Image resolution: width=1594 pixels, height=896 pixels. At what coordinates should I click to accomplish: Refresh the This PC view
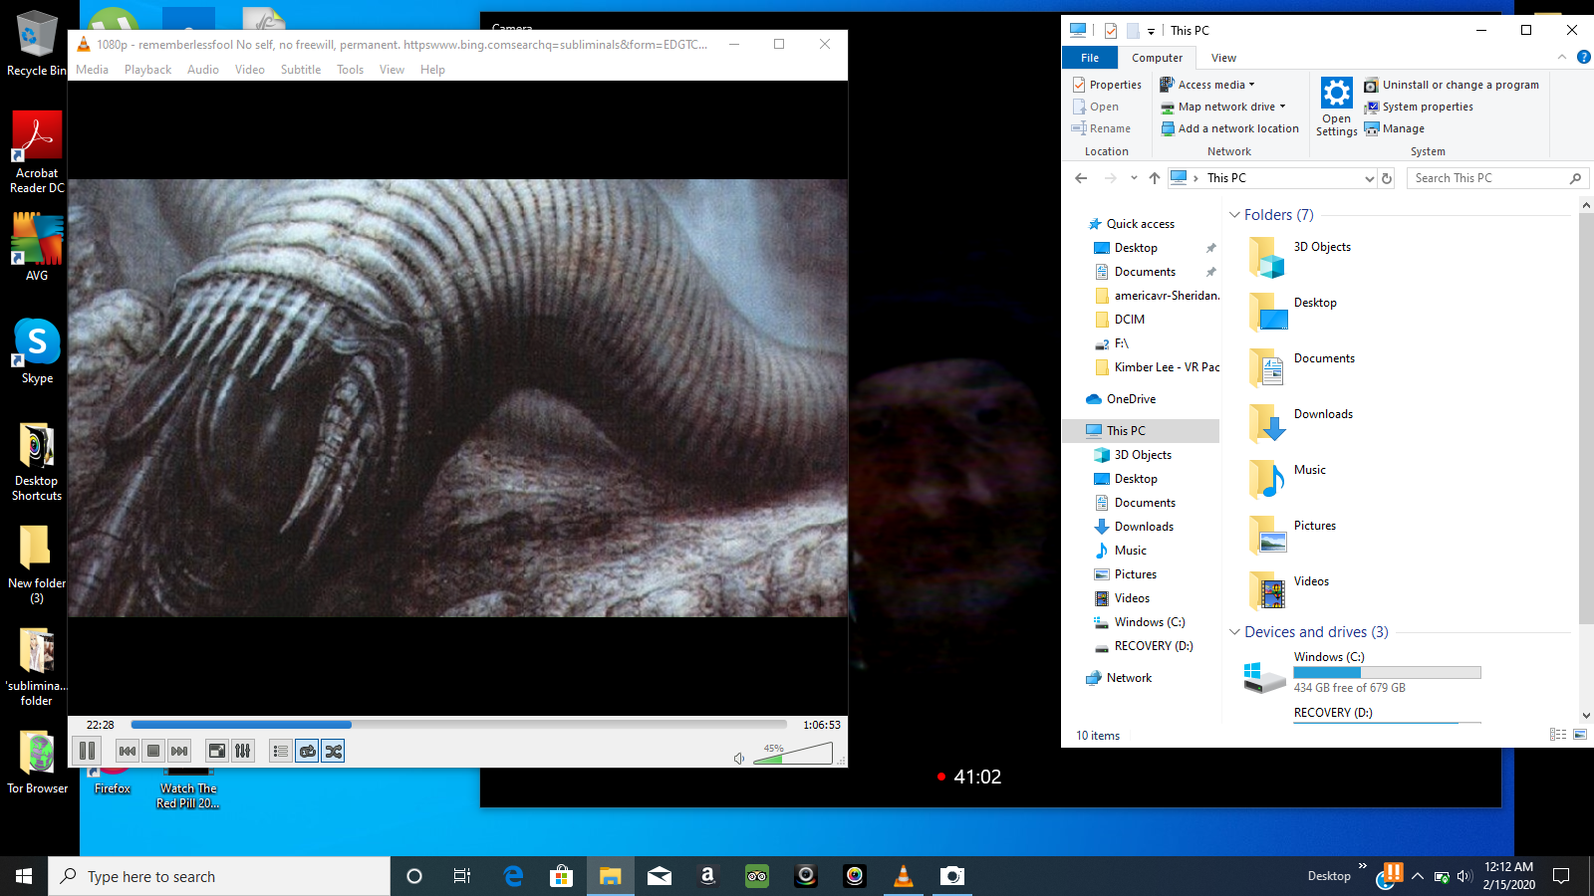coord(1386,178)
